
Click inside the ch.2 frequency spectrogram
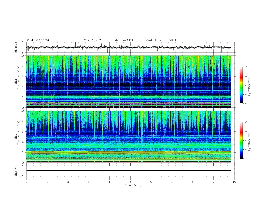[x=128, y=137]
